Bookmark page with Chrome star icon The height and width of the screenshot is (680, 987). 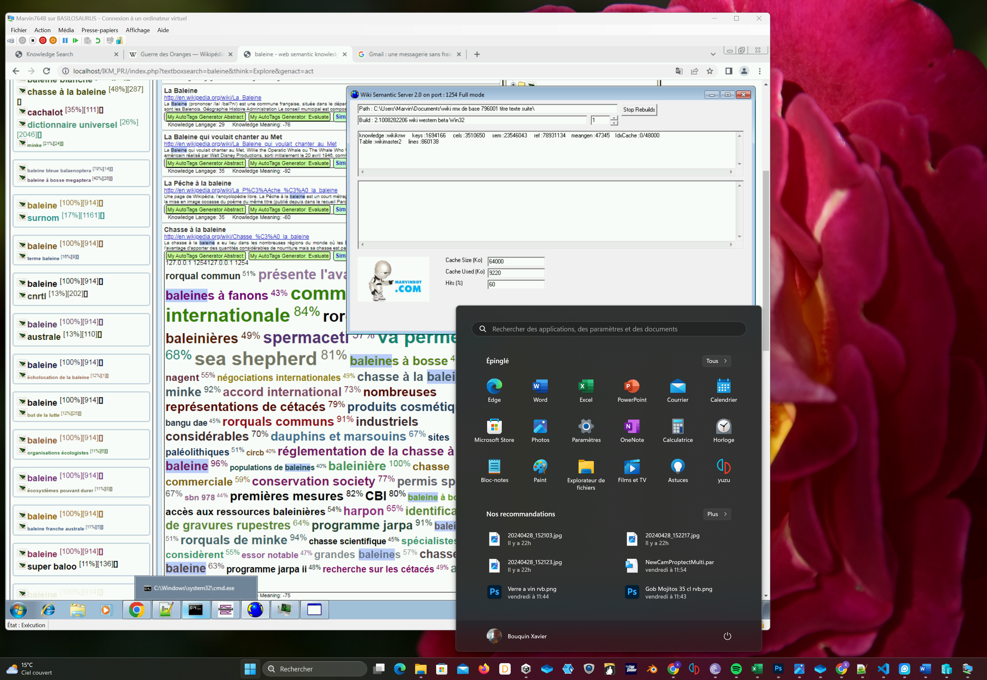tap(710, 71)
